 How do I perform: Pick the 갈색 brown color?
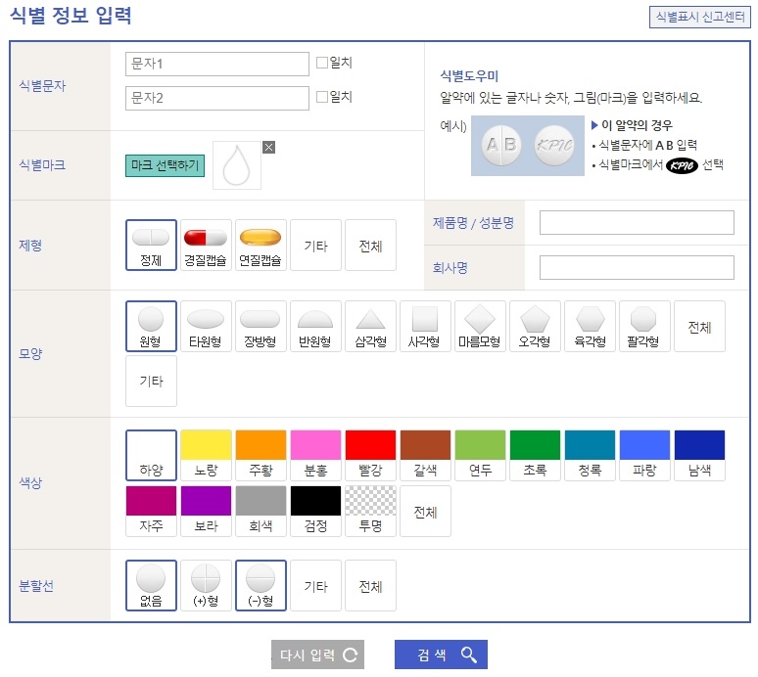point(425,455)
